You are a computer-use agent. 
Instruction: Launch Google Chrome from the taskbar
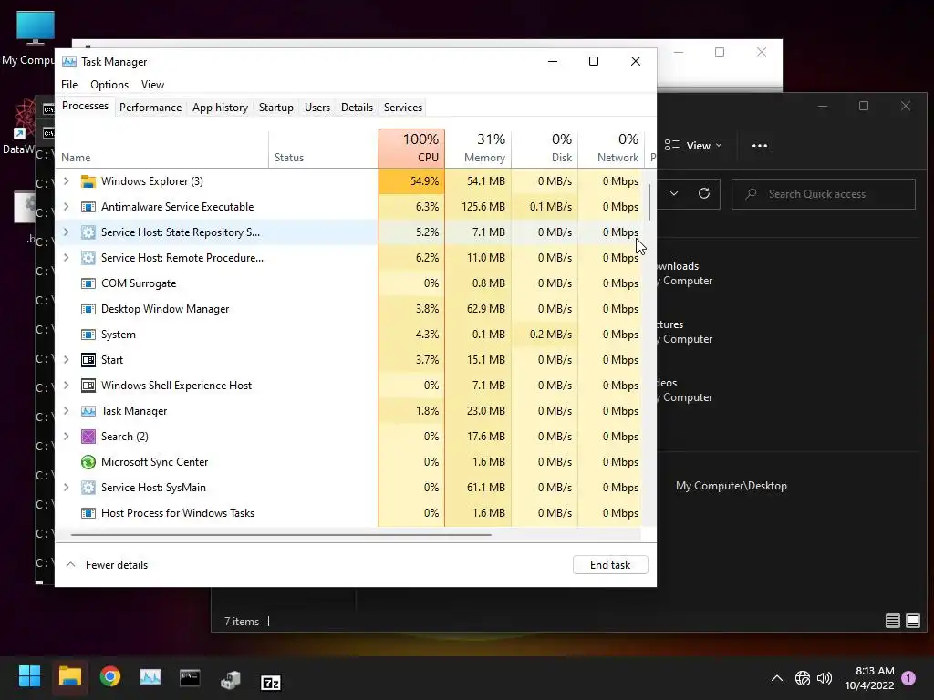click(x=110, y=677)
